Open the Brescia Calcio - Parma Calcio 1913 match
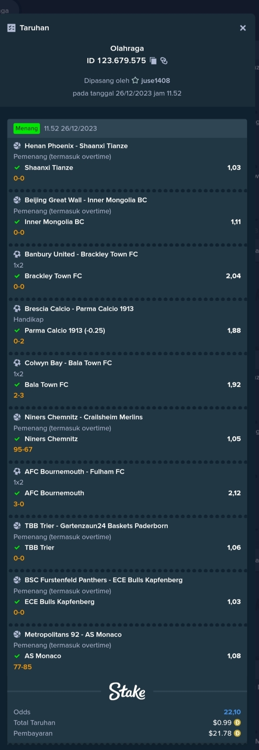Viewport: 259px width, 750px height. pos(79,309)
